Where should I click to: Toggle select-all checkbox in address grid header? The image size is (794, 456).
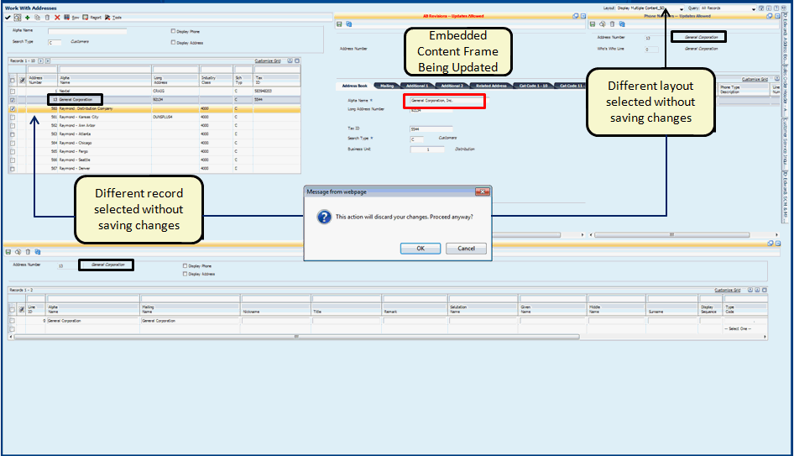(x=13, y=80)
